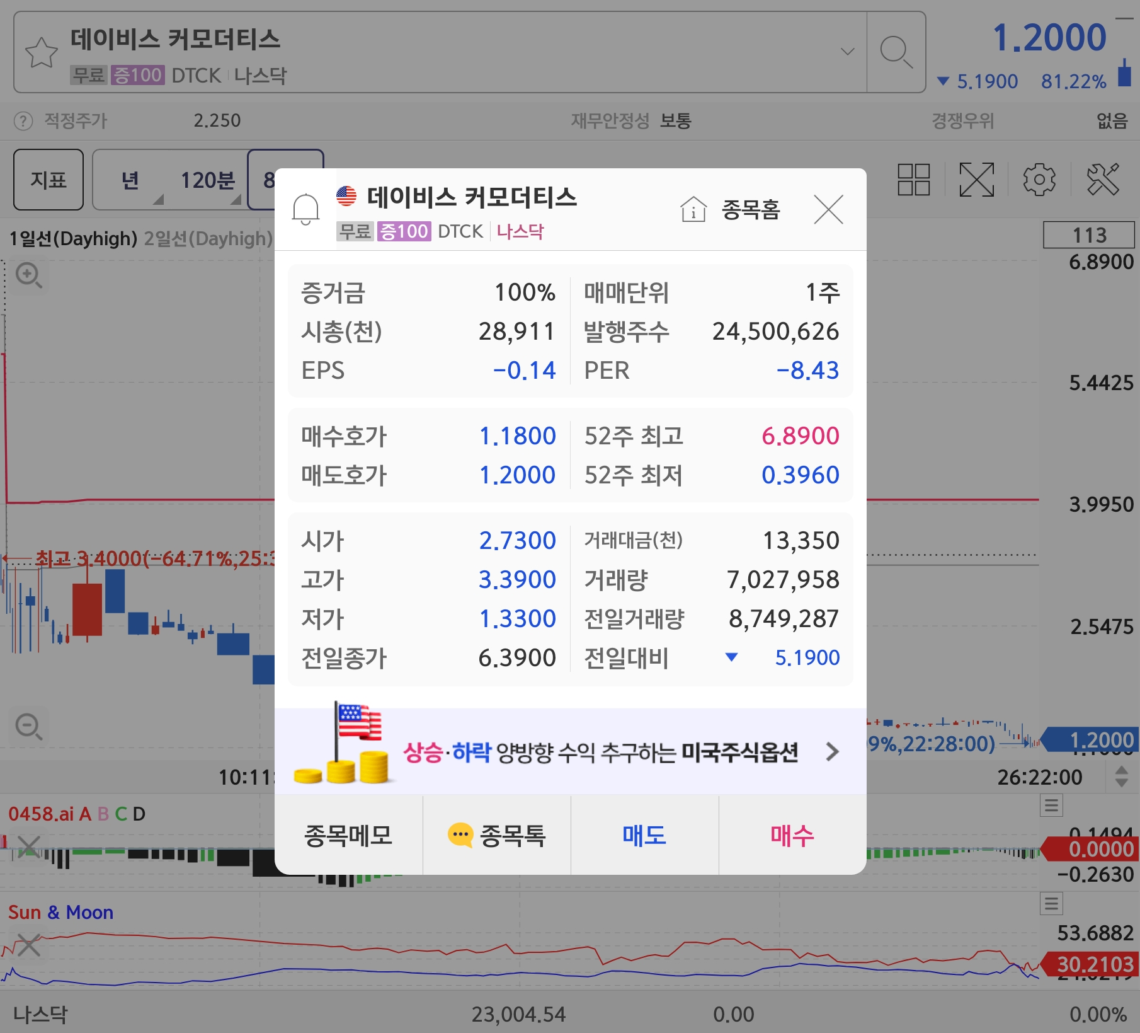The width and height of the screenshot is (1140, 1033).
Task: Expand the chart to full screen
Action: (x=976, y=180)
